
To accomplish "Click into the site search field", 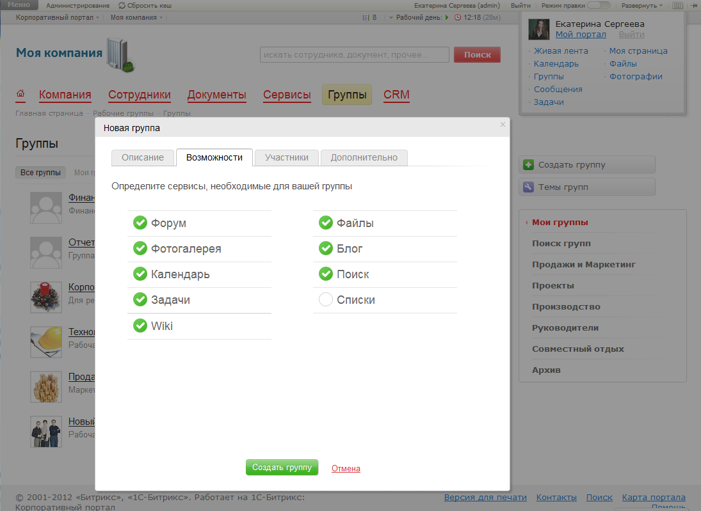I will [x=355, y=54].
